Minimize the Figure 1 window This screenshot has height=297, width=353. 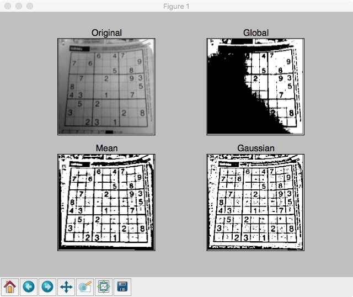pos(19,6)
